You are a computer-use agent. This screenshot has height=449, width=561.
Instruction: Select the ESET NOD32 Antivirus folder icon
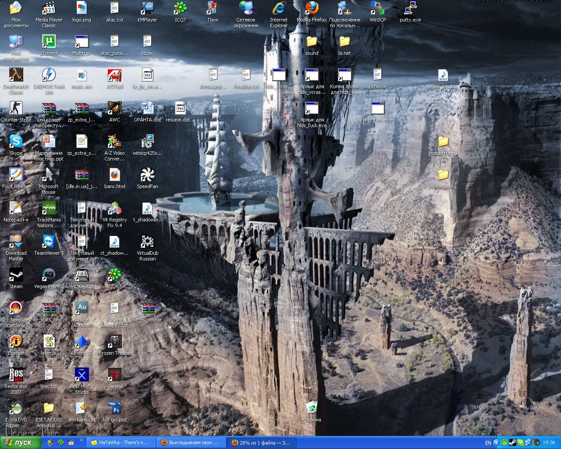(49, 414)
